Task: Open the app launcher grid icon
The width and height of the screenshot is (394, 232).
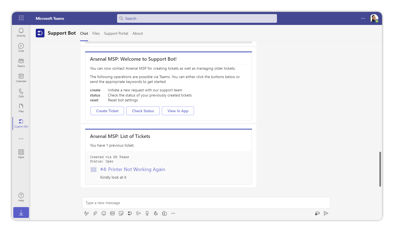Action: [21, 18]
